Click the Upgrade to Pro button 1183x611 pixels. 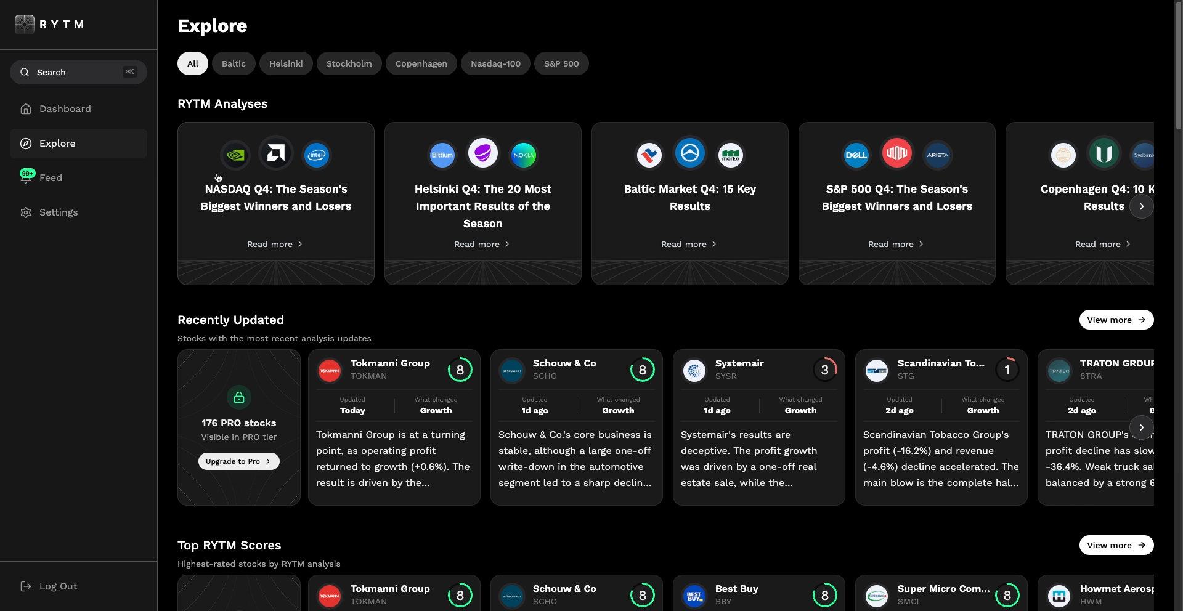(x=238, y=461)
